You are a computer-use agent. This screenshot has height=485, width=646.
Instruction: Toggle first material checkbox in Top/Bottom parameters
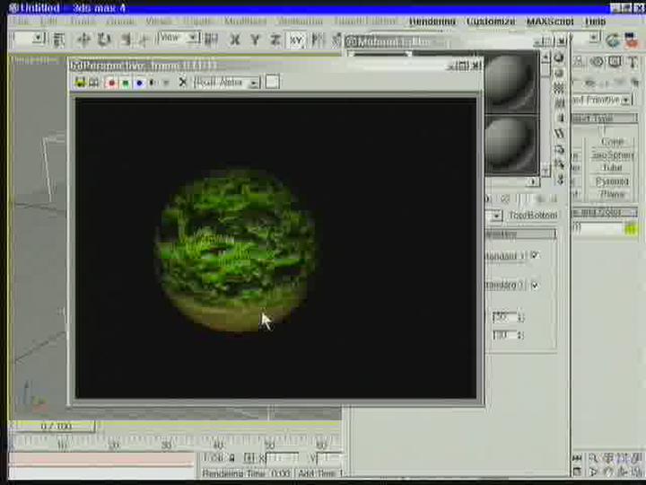535,255
